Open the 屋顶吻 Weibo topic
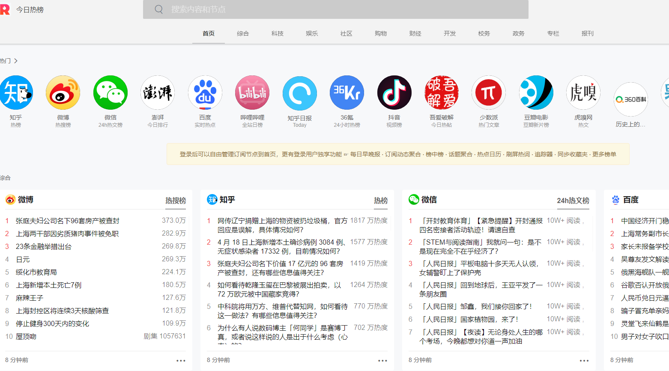 tap(26, 336)
